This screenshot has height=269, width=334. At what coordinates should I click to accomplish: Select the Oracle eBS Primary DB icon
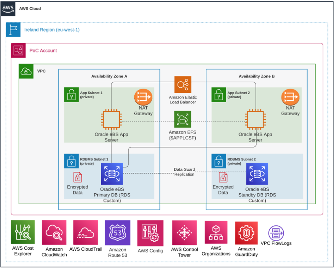pyautogui.click(x=112, y=174)
